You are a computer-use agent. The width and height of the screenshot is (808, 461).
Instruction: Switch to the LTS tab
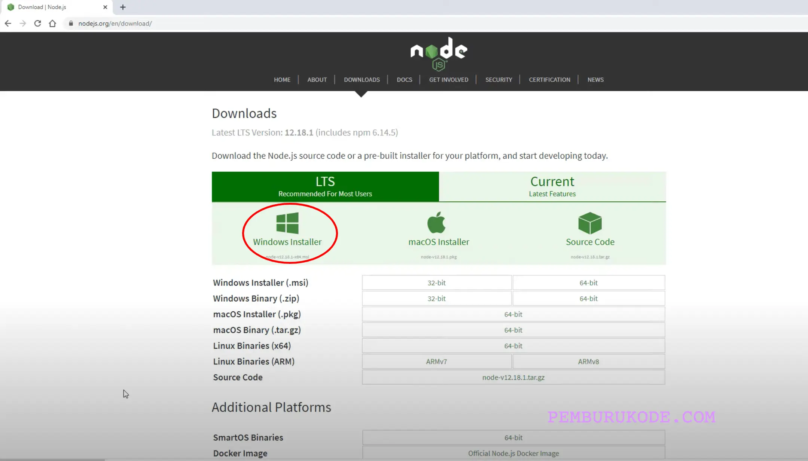point(325,186)
